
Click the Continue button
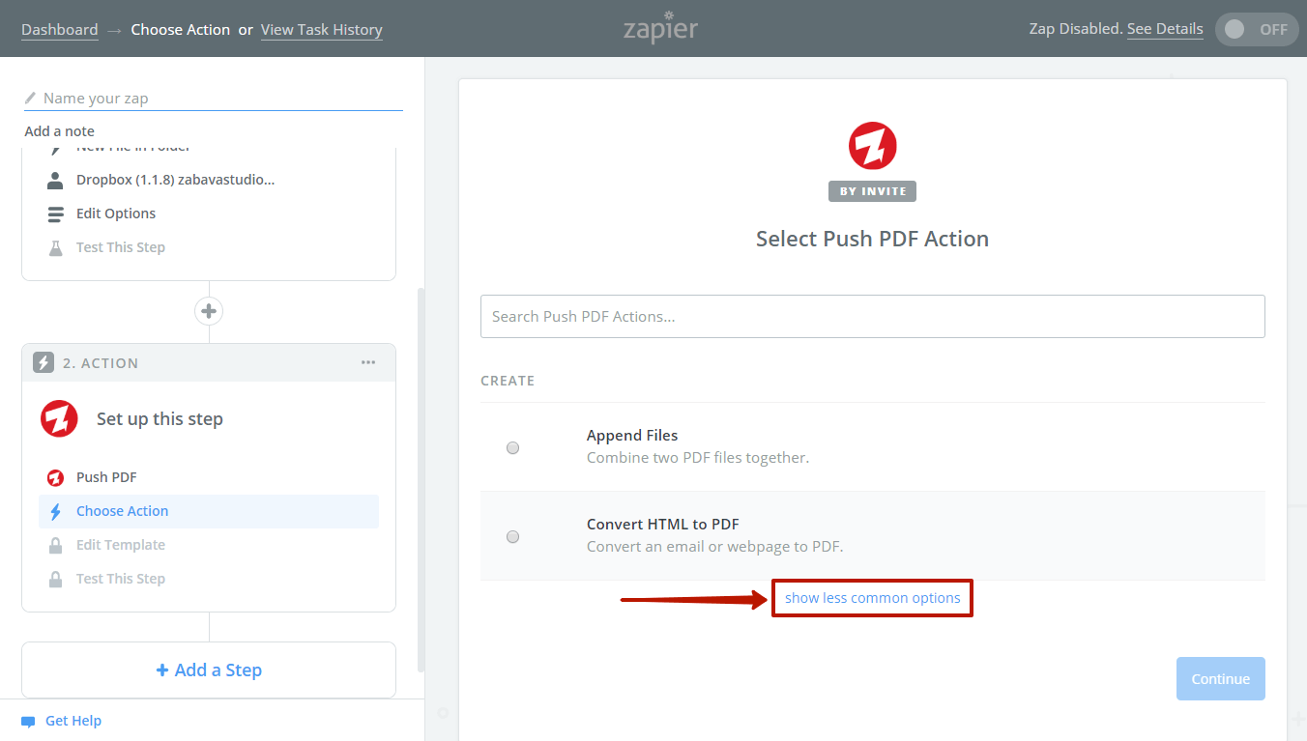click(1221, 679)
